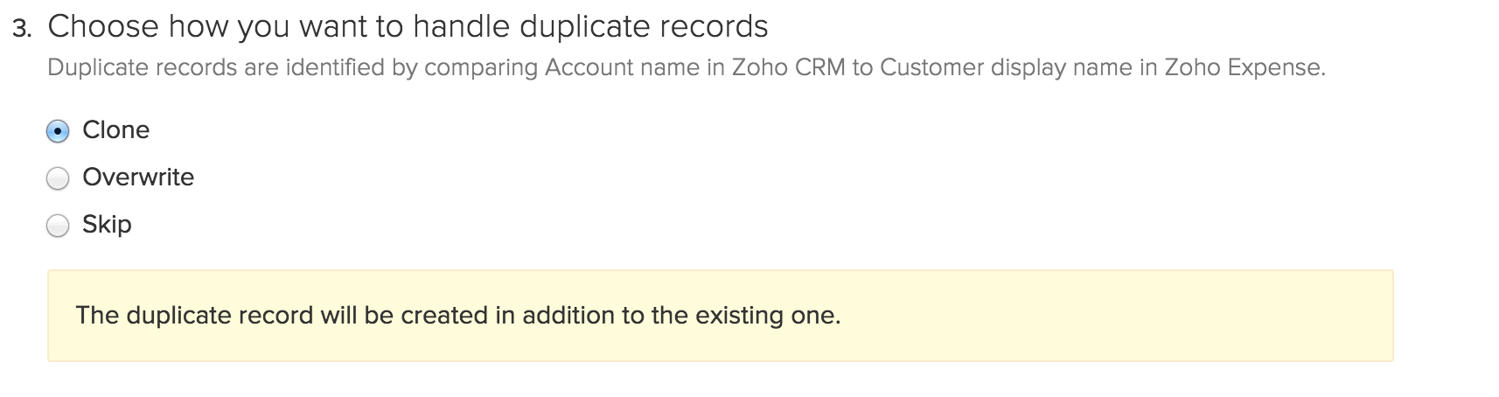The height and width of the screenshot is (397, 1499).
Task: Select the Clone radio button
Action: click(58, 131)
